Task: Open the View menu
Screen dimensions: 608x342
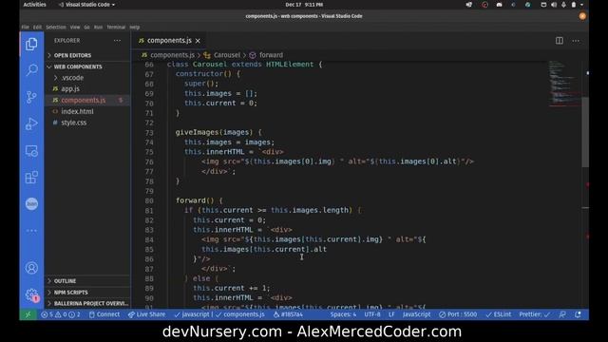Action: 75,28
